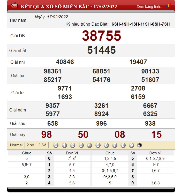Click third prize number 51607
Screen dimensions: 181x195
[150, 80]
